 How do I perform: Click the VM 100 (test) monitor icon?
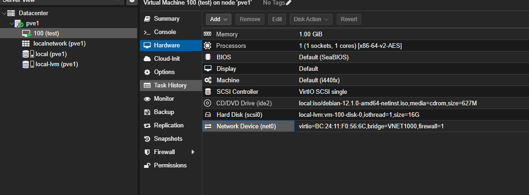click(x=27, y=34)
